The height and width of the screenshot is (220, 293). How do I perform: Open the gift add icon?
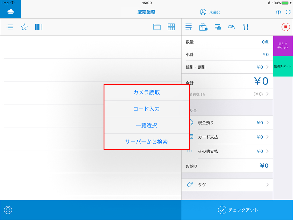pyautogui.click(x=203, y=27)
